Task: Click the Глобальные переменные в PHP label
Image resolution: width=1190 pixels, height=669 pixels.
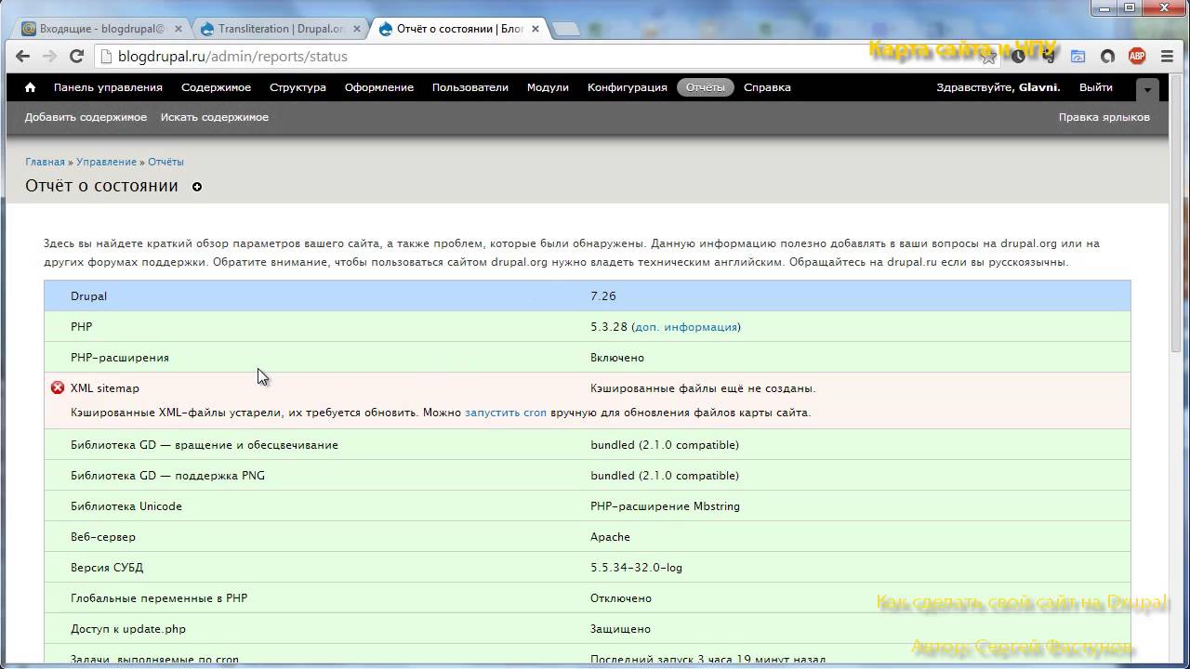Action: coord(159,598)
